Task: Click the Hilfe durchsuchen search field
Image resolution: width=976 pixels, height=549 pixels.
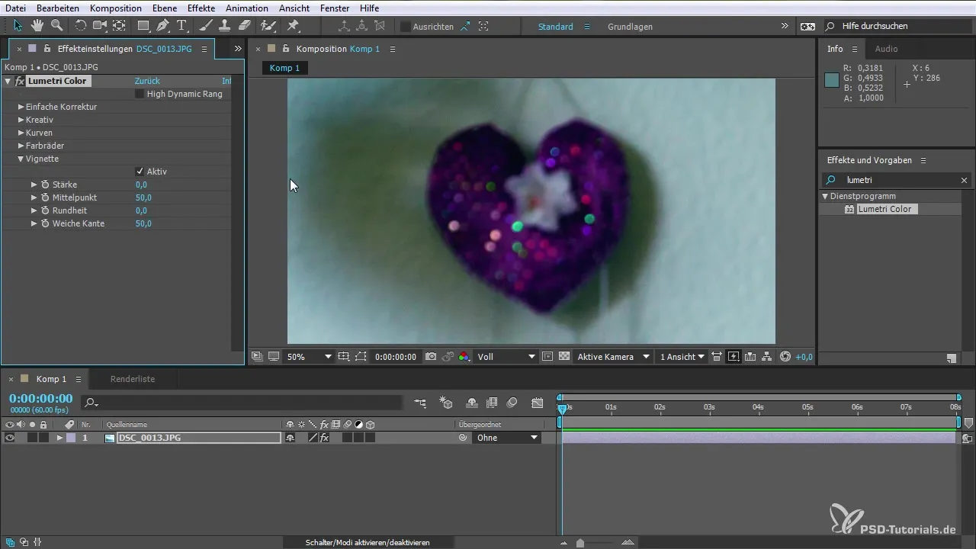Action: click(897, 26)
